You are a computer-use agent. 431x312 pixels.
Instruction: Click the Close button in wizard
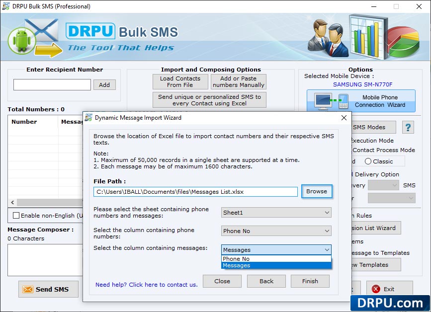tap(222, 281)
